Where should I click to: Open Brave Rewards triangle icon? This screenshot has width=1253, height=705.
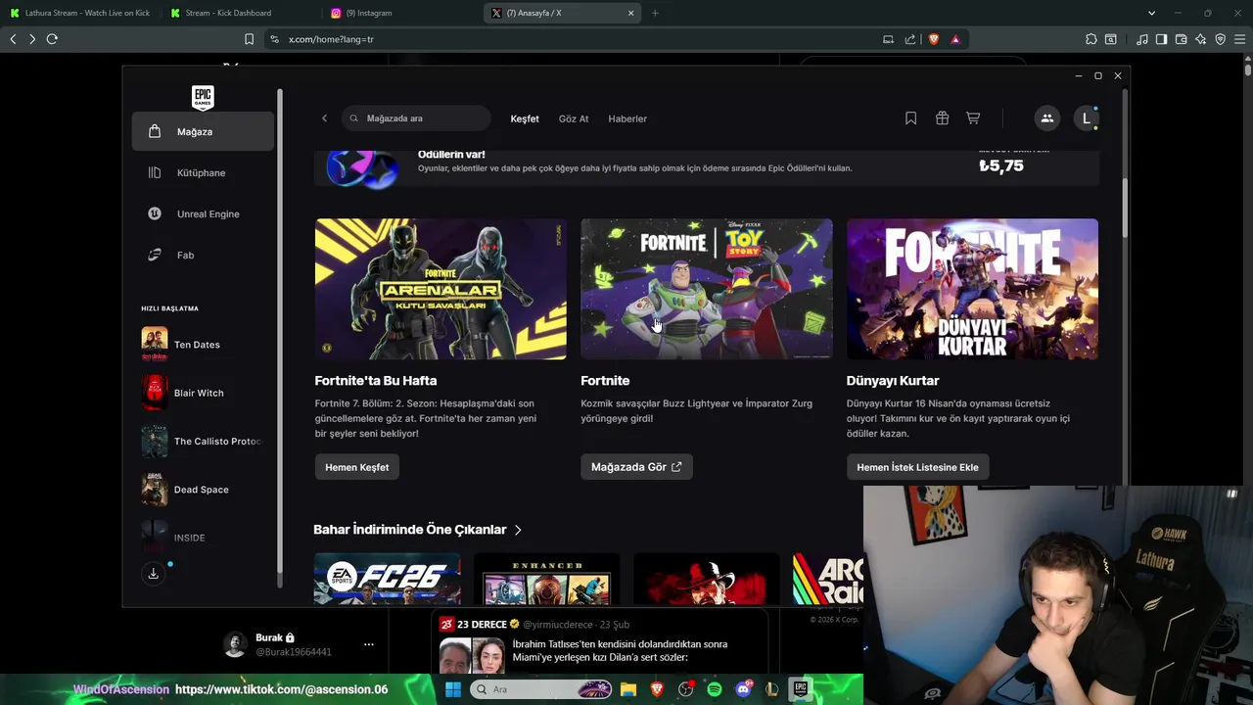tap(955, 39)
